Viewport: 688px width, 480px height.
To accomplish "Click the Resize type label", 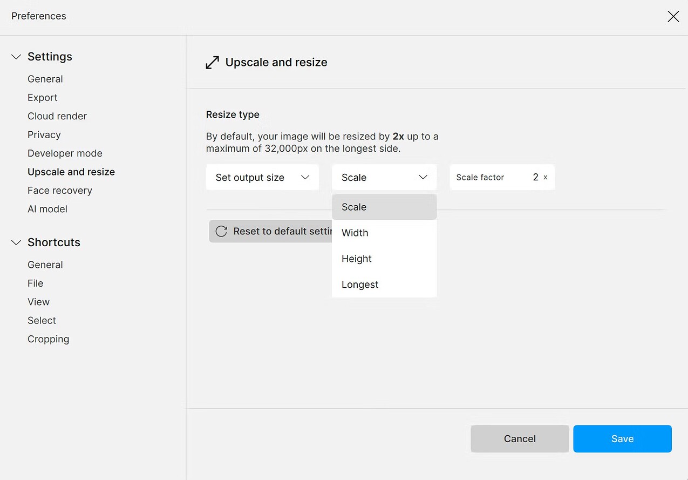I will tap(233, 114).
